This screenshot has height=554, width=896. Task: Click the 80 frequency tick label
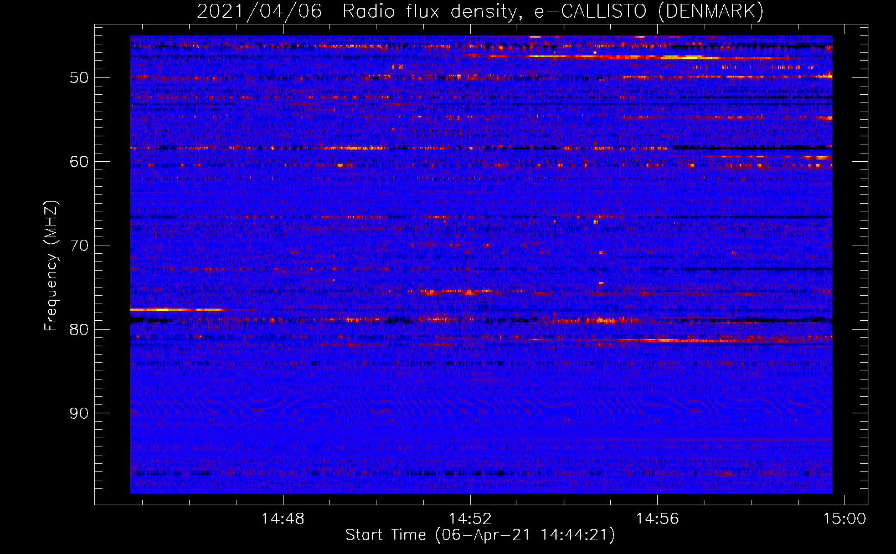[x=79, y=330]
